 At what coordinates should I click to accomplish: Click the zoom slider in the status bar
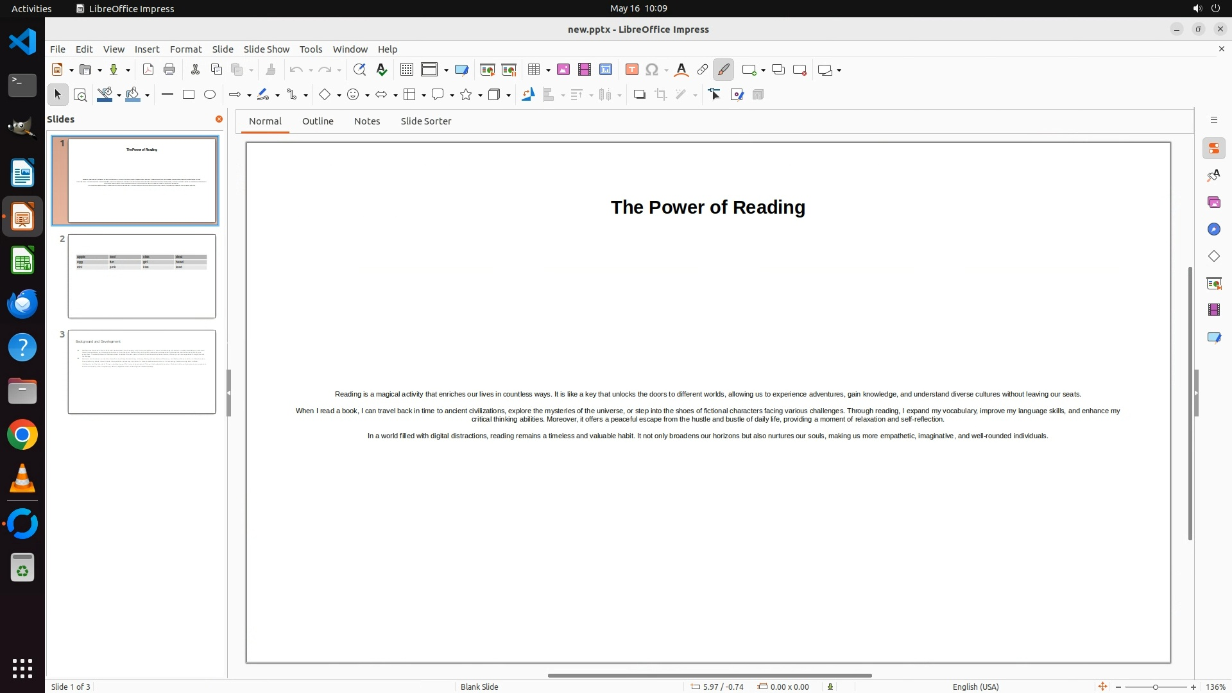1155,687
